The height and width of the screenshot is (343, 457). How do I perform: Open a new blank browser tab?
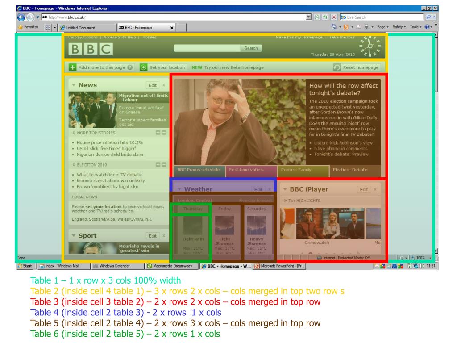pos(181,28)
